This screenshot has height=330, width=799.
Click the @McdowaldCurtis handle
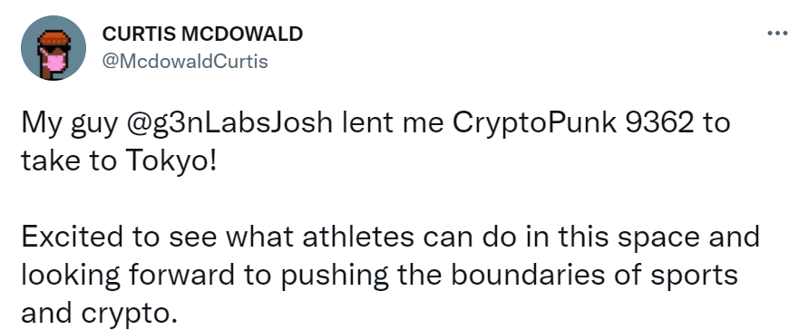point(185,62)
